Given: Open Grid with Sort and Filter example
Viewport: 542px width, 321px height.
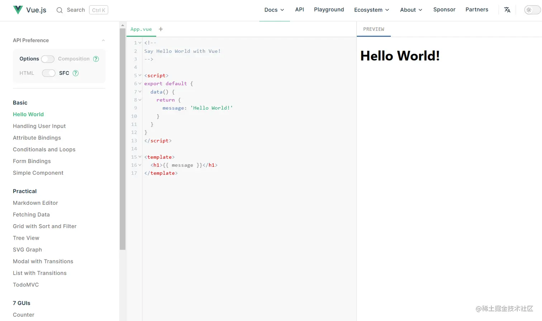Looking at the screenshot, I should 45,226.
